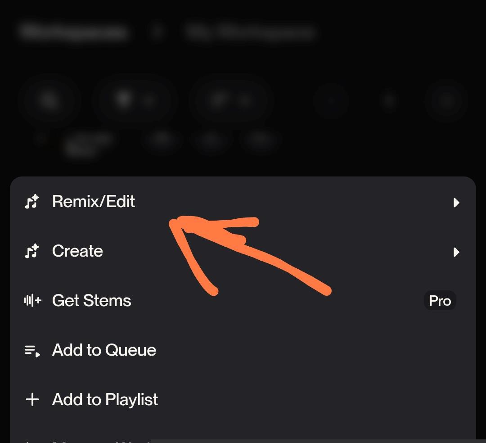This screenshot has height=443, width=486.
Task: Choose the Add to Playlist label
Action: [105, 400]
